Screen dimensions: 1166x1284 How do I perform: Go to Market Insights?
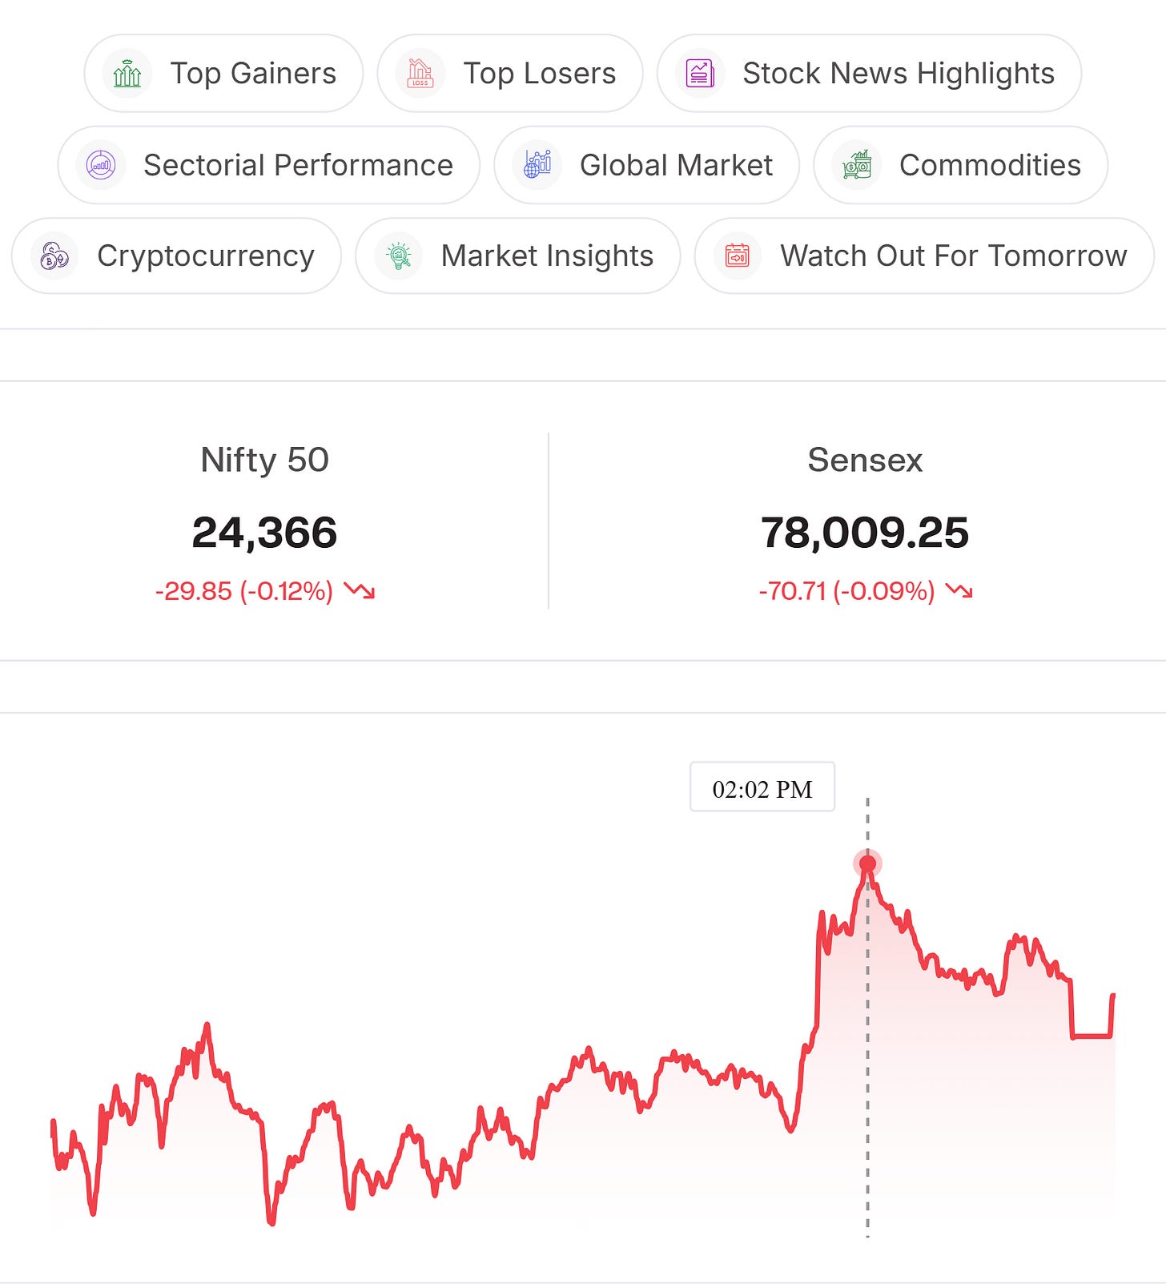coord(518,256)
